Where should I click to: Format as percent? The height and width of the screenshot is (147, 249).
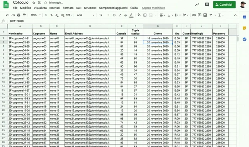tap(52, 15)
